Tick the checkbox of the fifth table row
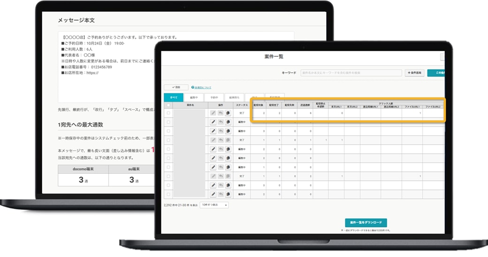 [x=168, y=149]
